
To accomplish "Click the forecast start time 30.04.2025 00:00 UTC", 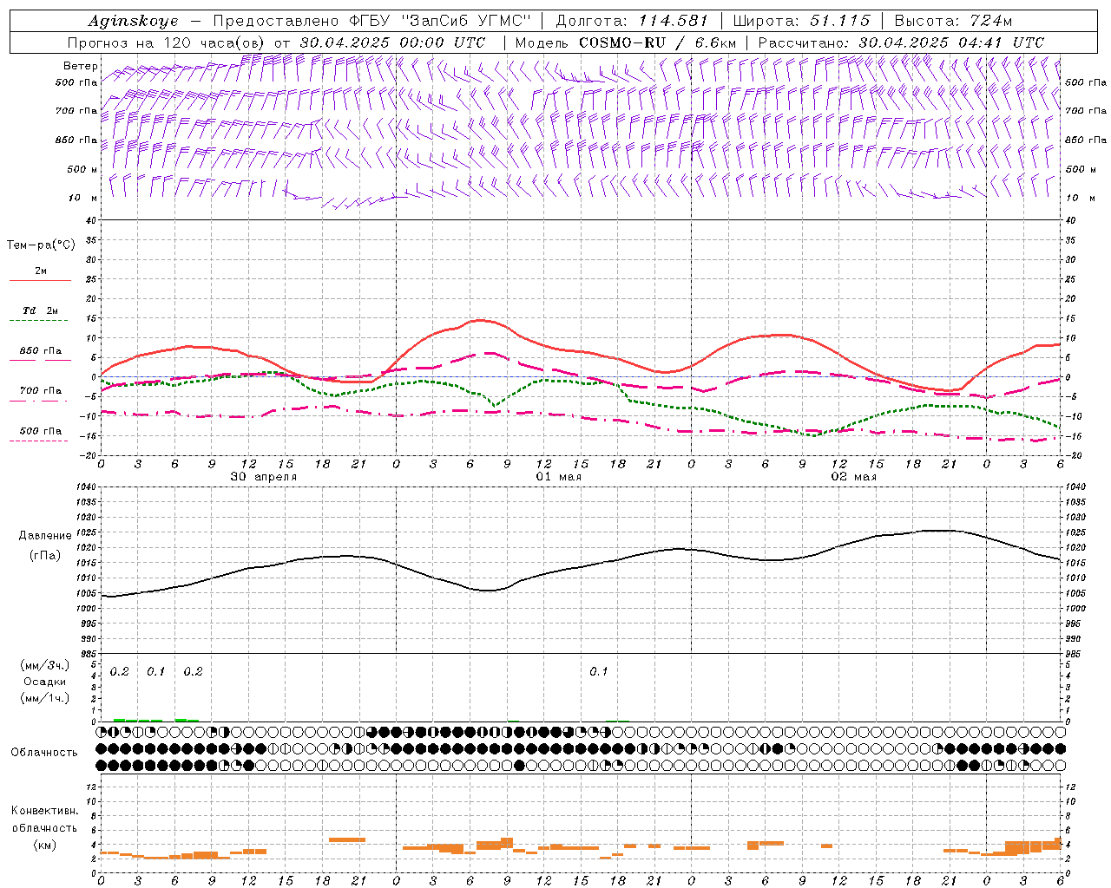I will pos(392,42).
